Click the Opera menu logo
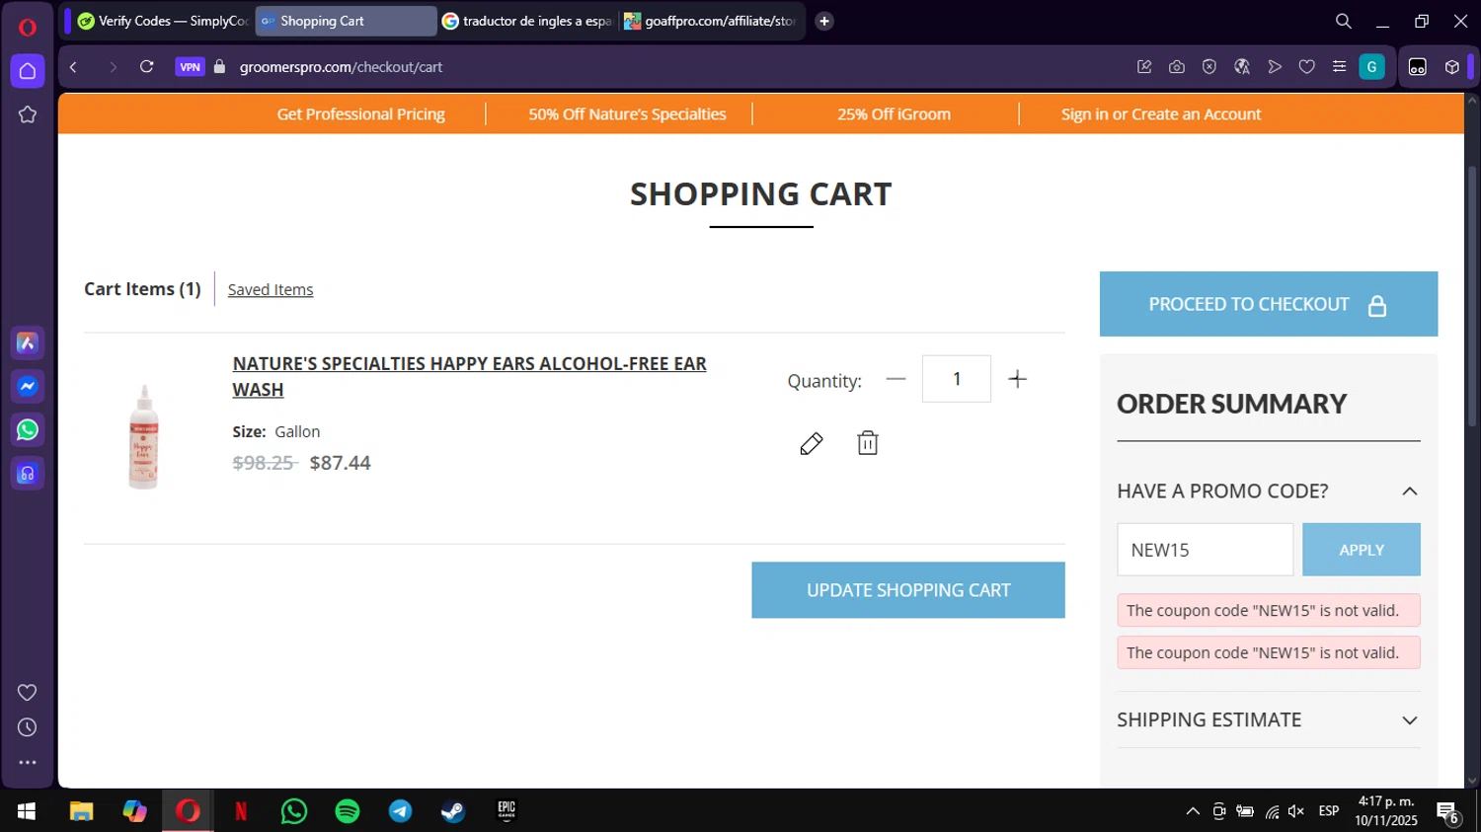Viewport: 1481px width, 832px height. click(x=28, y=27)
